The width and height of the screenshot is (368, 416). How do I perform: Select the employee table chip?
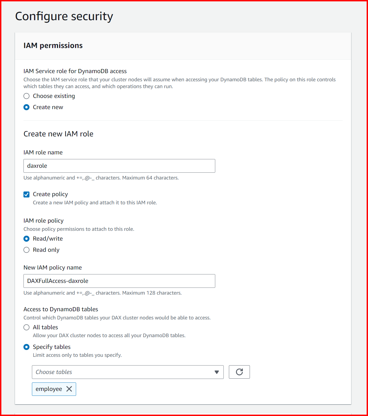coord(49,389)
